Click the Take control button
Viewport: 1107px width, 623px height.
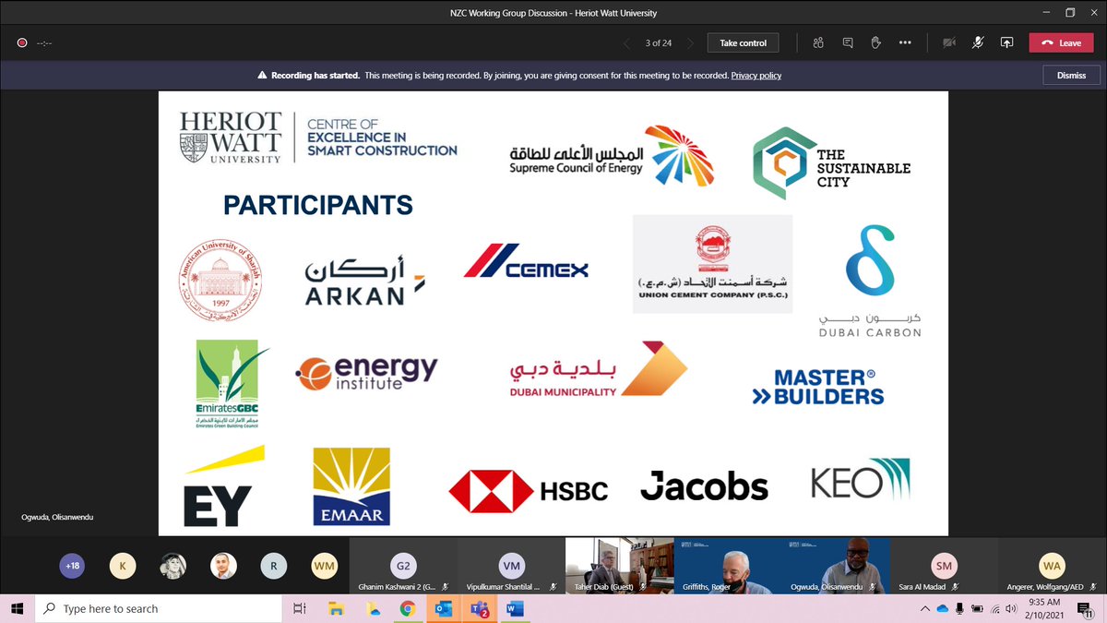743,42
